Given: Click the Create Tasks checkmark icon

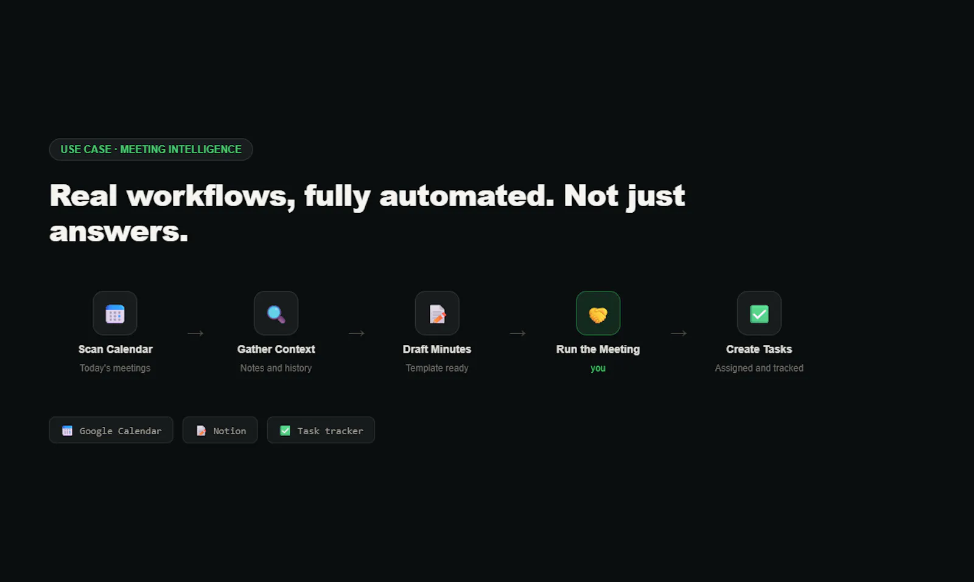Looking at the screenshot, I should (x=759, y=314).
